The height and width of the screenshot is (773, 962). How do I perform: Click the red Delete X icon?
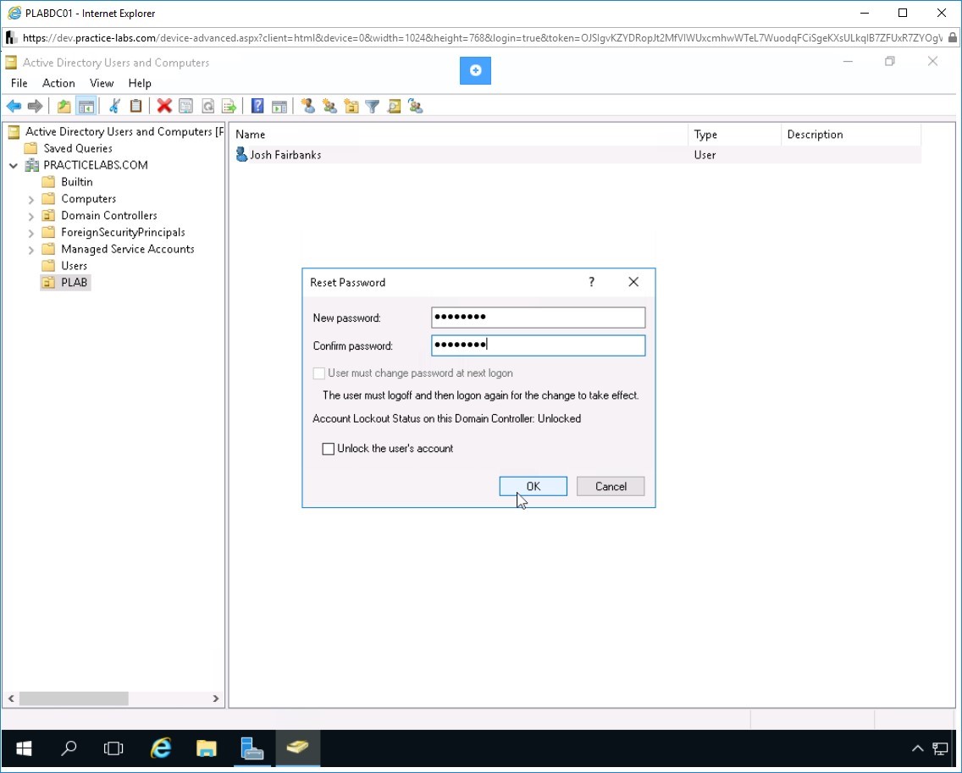click(x=163, y=106)
